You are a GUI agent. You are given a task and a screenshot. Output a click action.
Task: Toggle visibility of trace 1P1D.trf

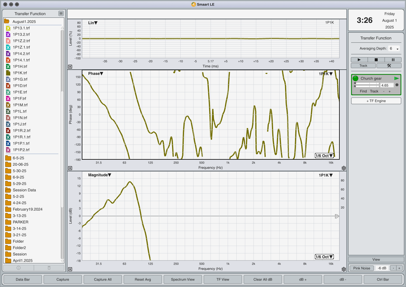(x=8, y=86)
